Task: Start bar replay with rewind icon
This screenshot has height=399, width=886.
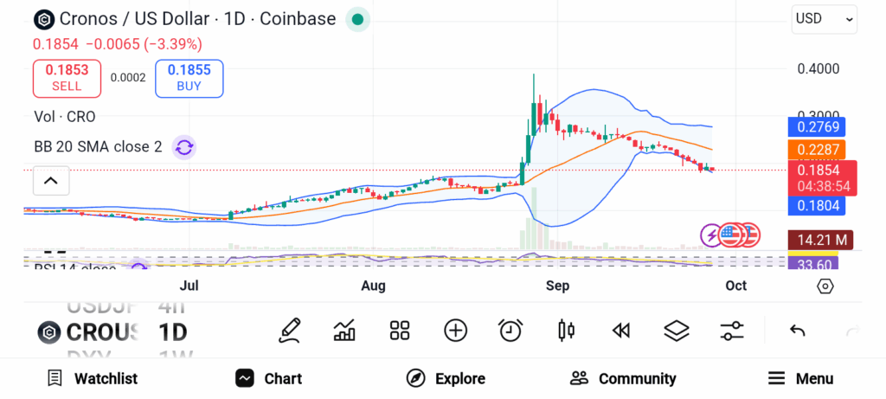Action: (620, 330)
